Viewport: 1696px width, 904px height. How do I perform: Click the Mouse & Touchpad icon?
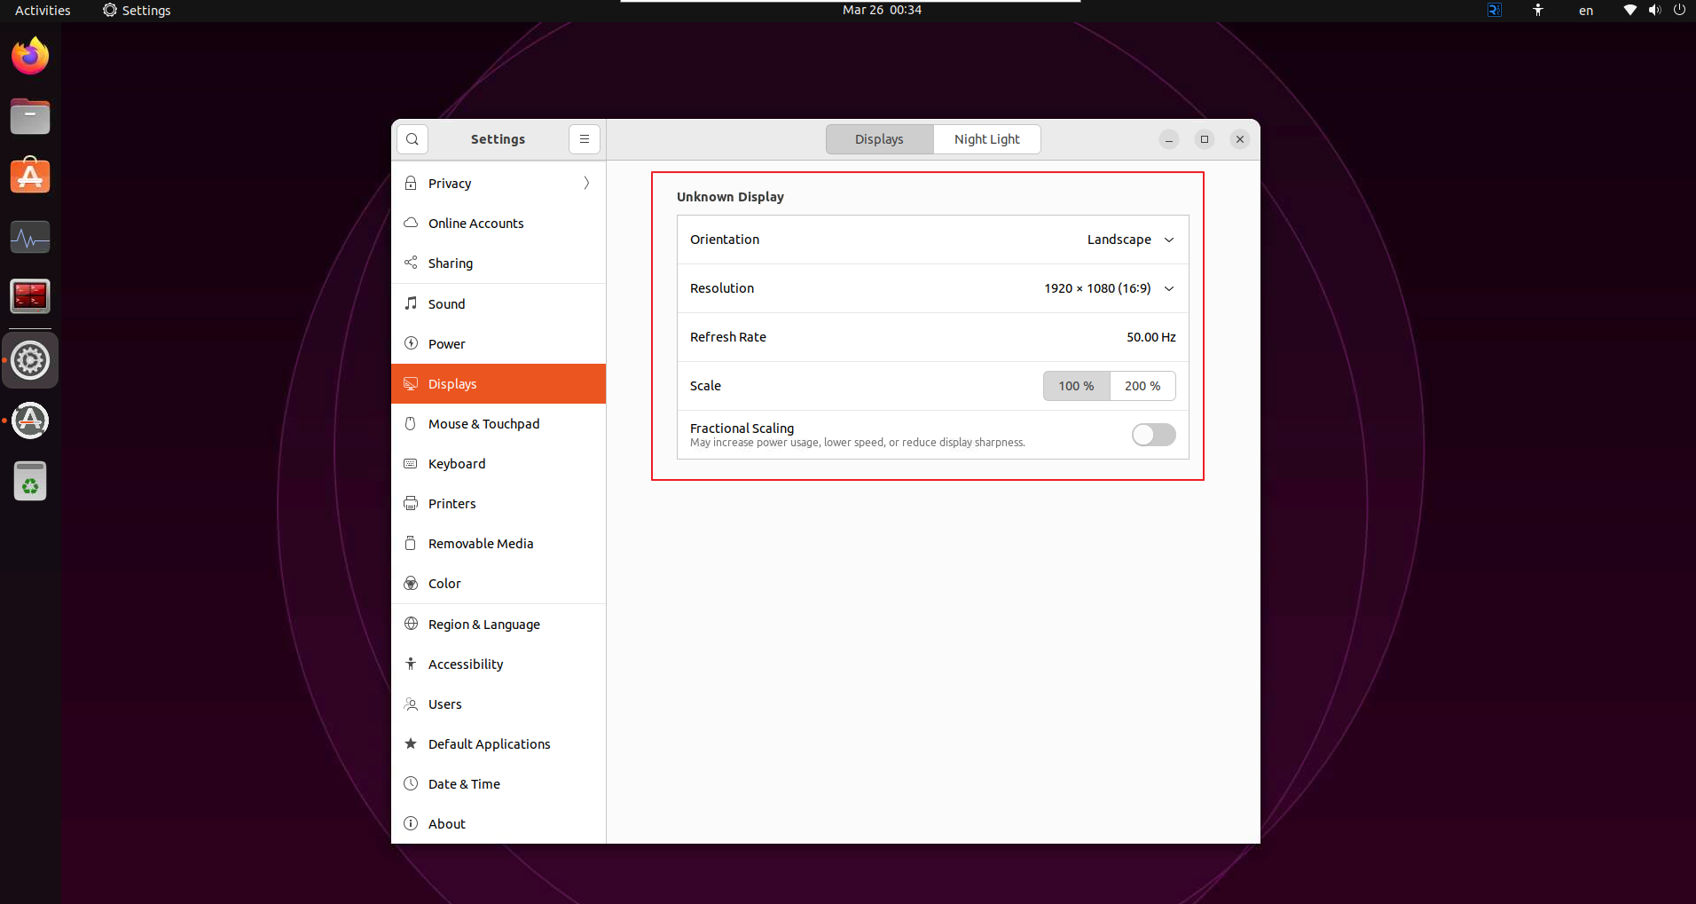point(411,423)
